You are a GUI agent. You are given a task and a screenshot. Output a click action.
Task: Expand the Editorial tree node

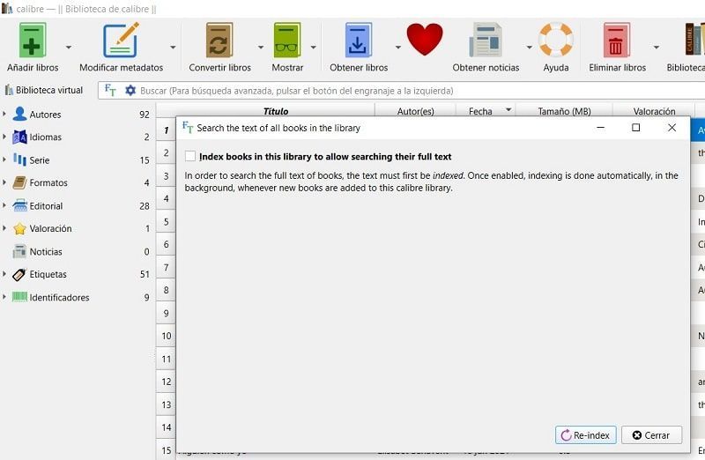(x=4, y=205)
